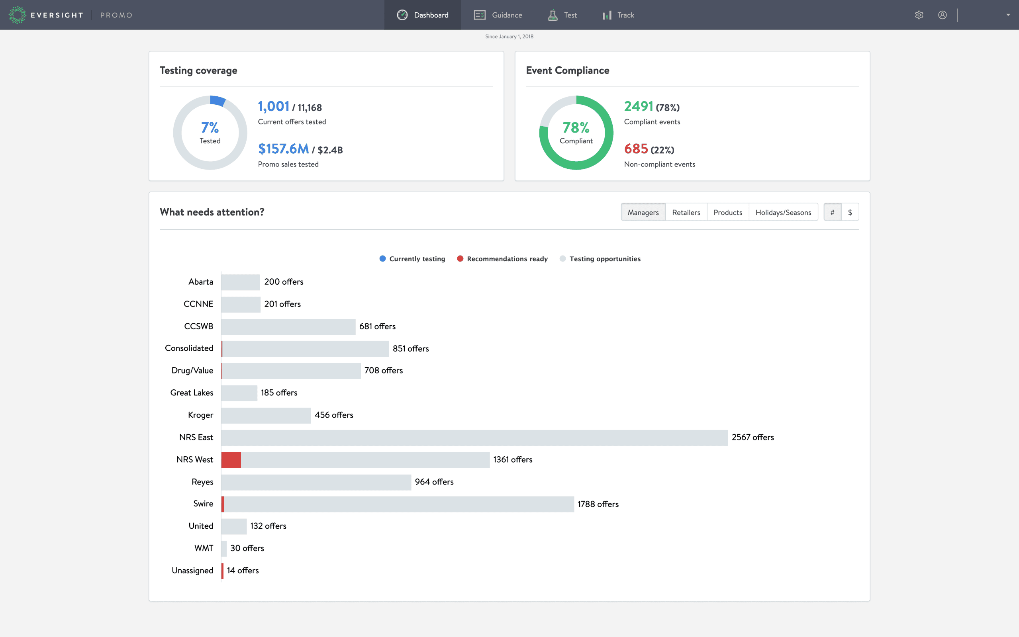
Task: Click the '2567 offers' value
Action: pyautogui.click(x=752, y=438)
